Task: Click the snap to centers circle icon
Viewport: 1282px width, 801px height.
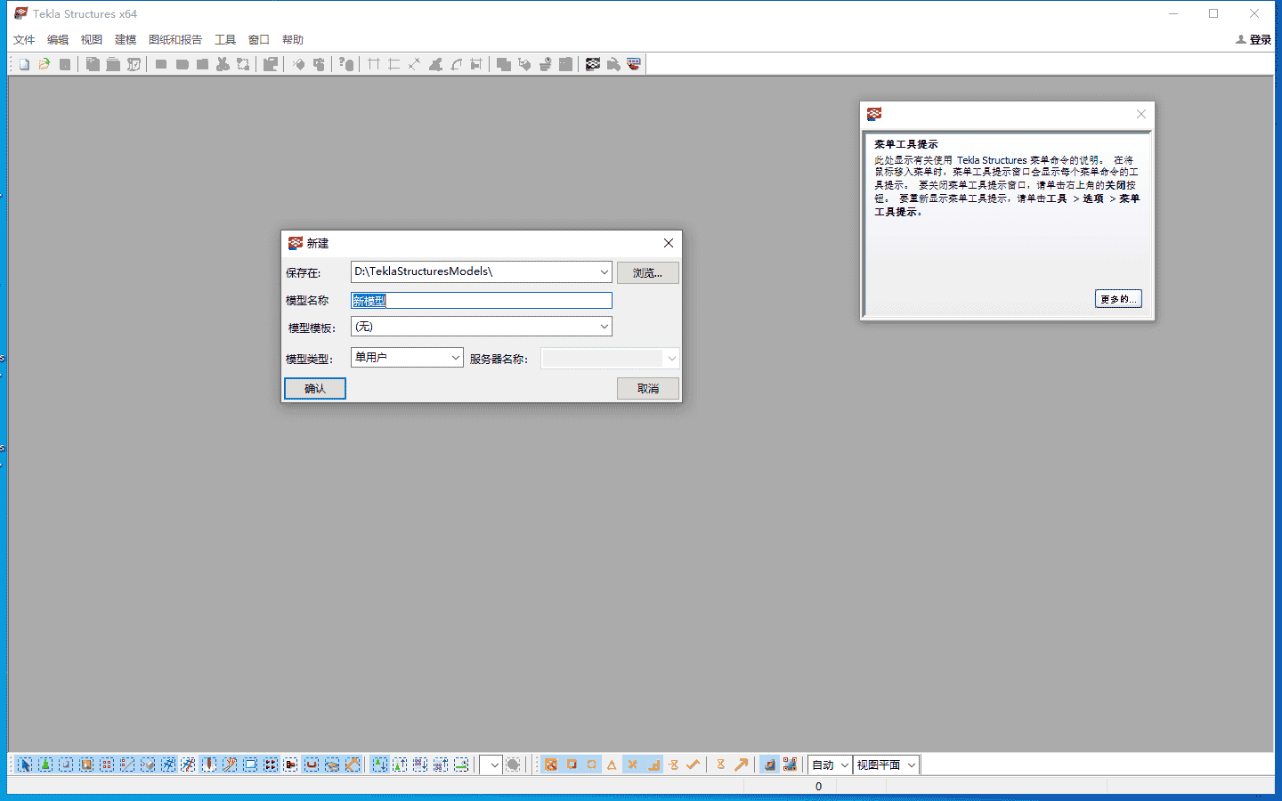Action: tap(592, 765)
